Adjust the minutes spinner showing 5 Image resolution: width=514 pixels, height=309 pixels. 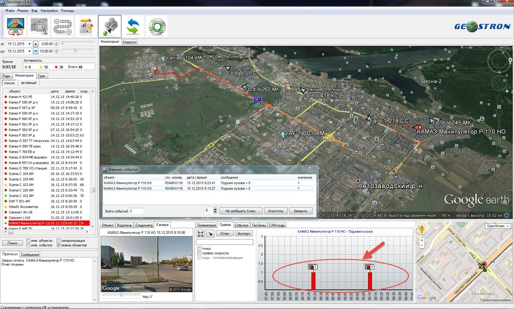click(215, 211)
